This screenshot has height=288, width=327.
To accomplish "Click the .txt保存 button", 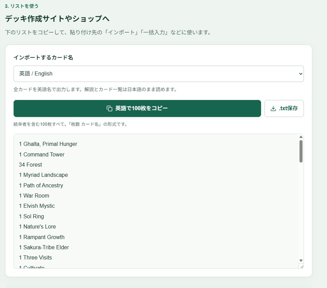I will pos(284,108).
